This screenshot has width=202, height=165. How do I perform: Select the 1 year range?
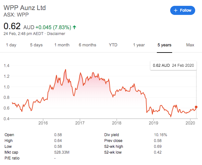point(139,45)
